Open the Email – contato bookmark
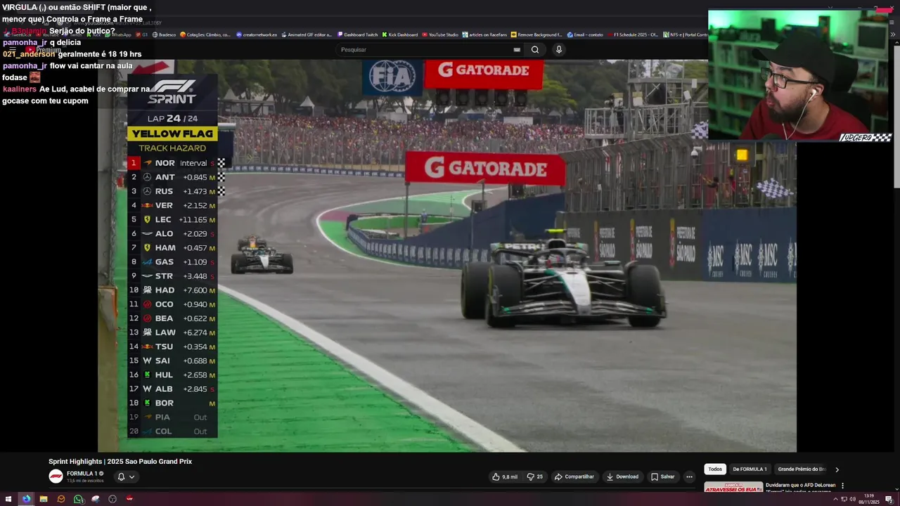Image resolution: width=900 pixels, height=506 pixels. (x=585, y=34)
